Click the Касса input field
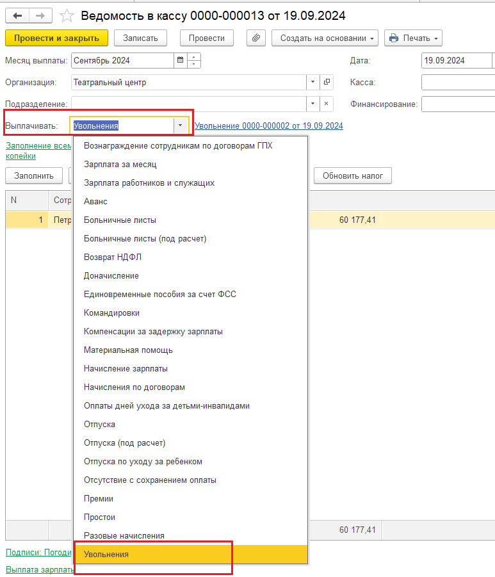This screenshot has width=495, height=577. tap(458, 82)
